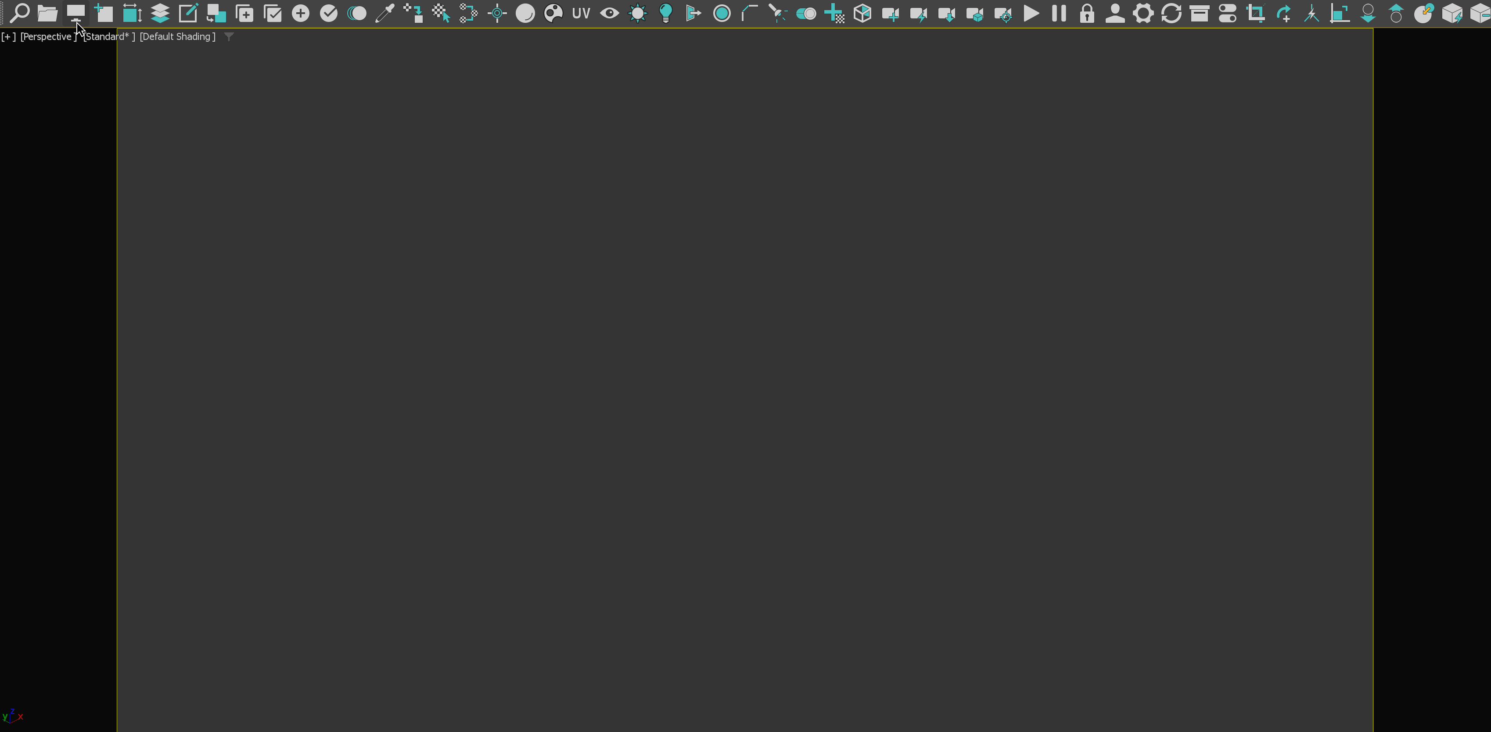Click the circle checkmark icon
The height and width of the screenshot is (732, 1491).
point(328,13)
